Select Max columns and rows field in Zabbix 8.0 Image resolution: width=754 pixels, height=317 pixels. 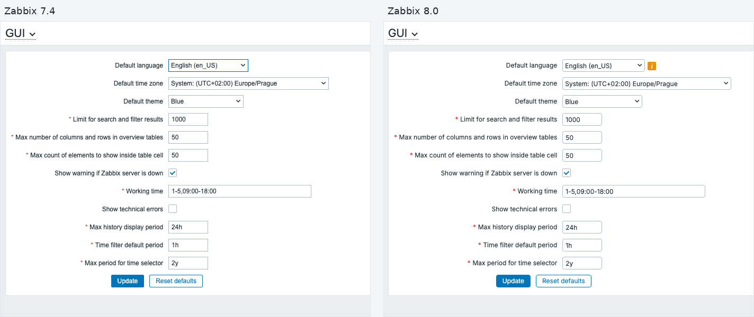click(x=582, y=137)
